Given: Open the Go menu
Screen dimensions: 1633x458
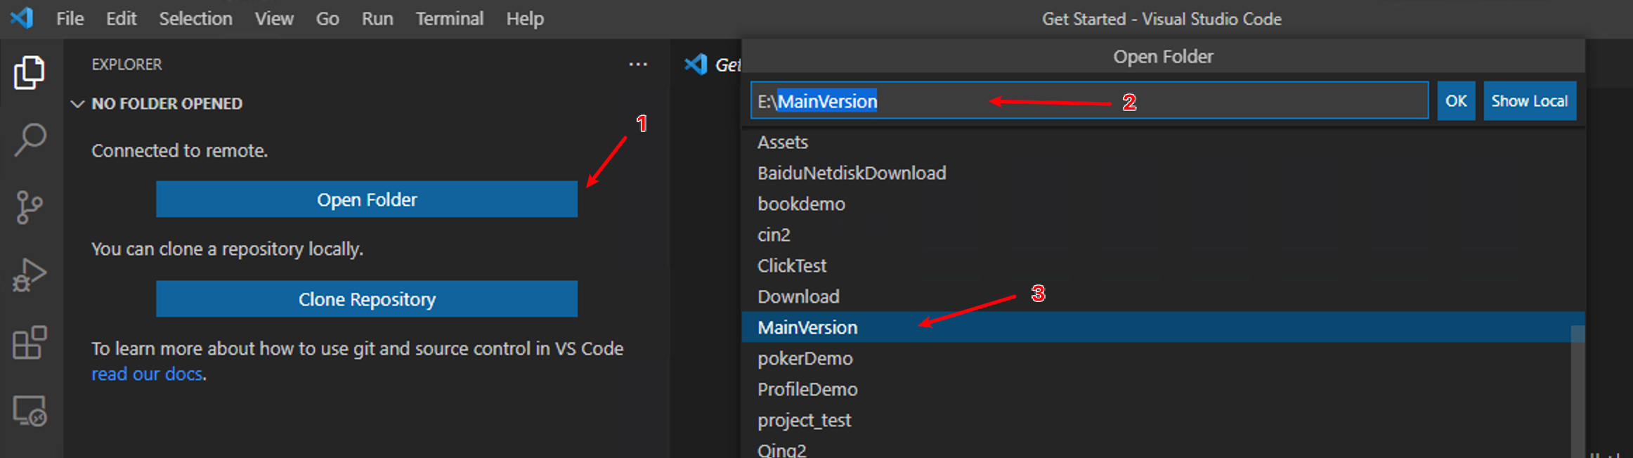Looking at the screenshot, I should pos(327,19).
